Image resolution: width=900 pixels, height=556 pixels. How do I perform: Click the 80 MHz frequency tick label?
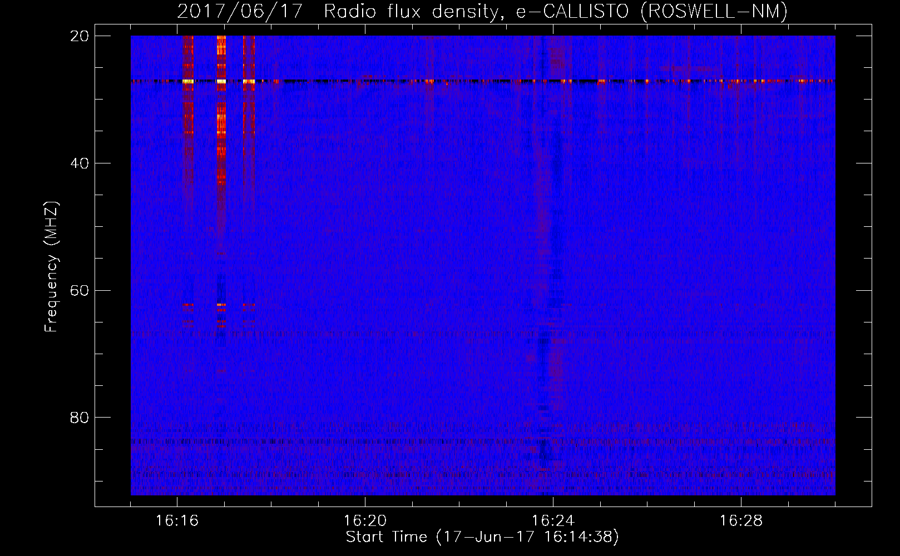click(x=80, y=418)
